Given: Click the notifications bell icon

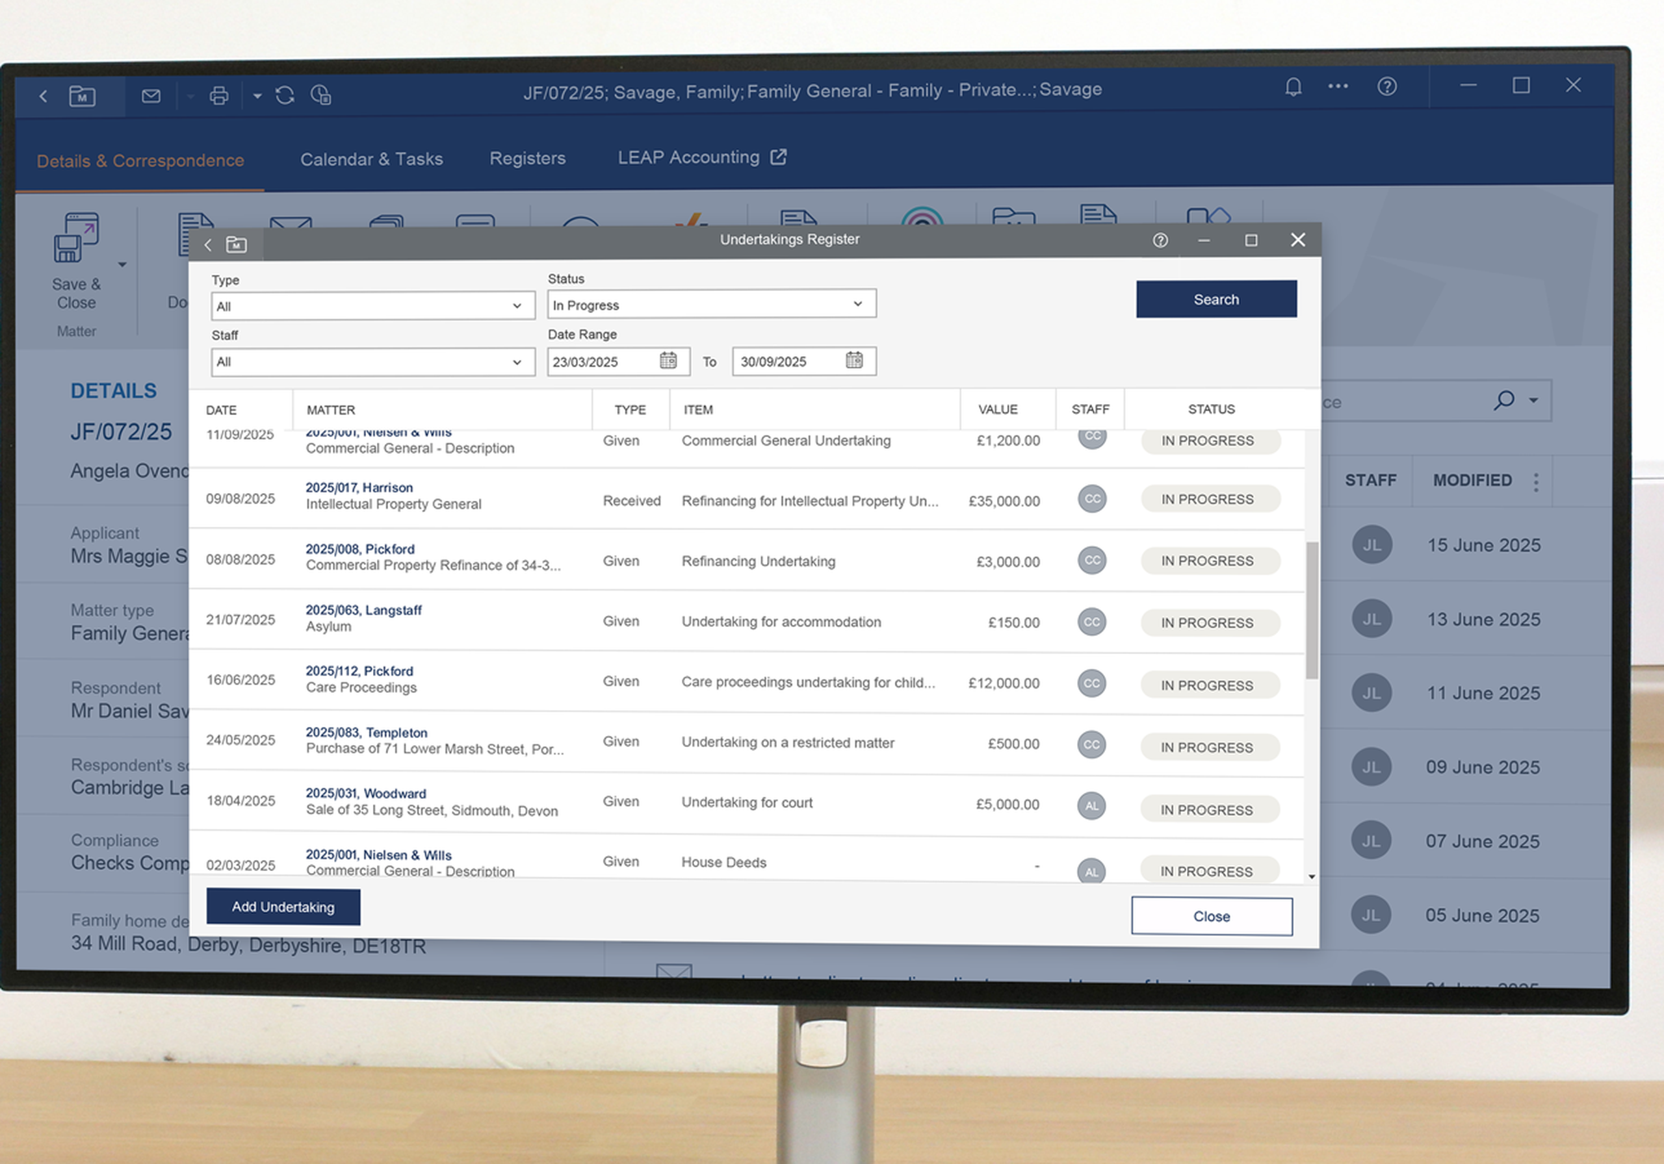Looking at the screenshot, I should 1293,88.
